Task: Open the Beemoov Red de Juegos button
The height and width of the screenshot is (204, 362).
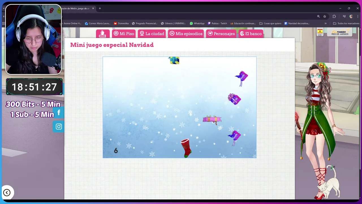Action: click(x=340, y=32)
